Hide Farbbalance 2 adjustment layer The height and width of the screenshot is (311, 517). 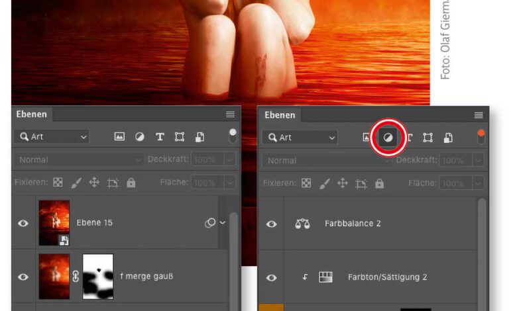coord(271,224)
